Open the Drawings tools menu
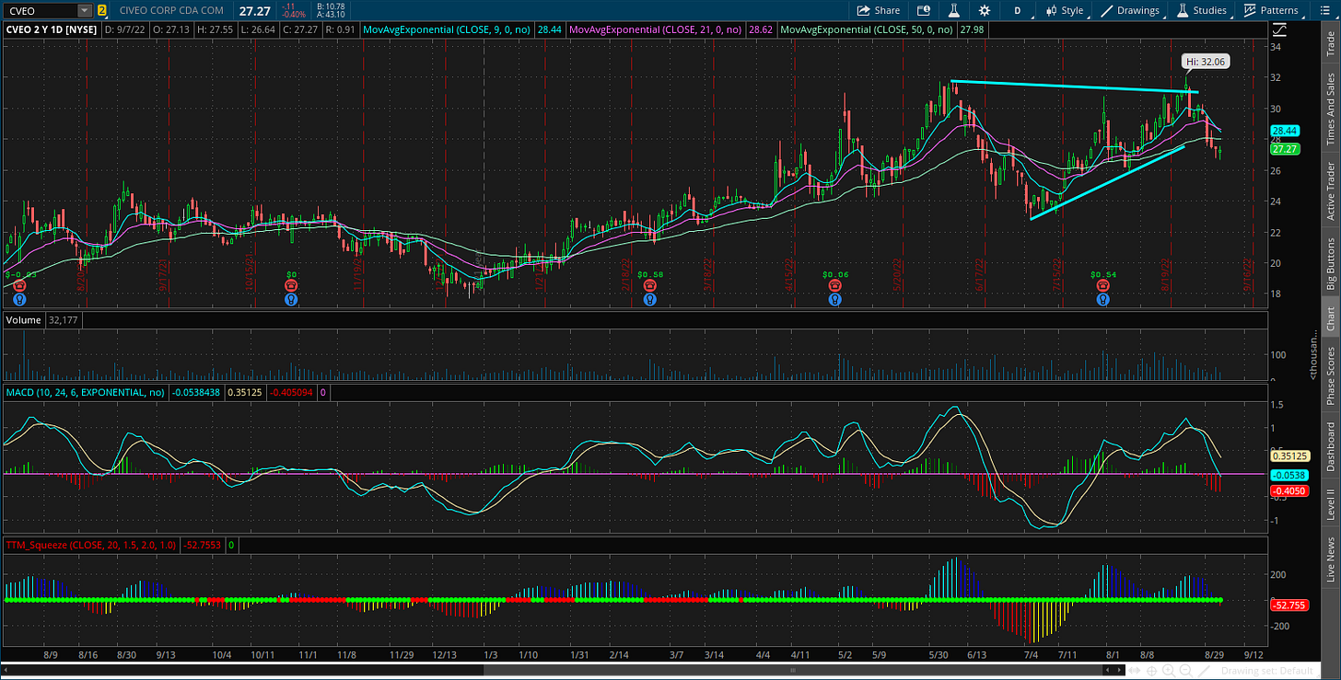 (x=1131, y=10)
